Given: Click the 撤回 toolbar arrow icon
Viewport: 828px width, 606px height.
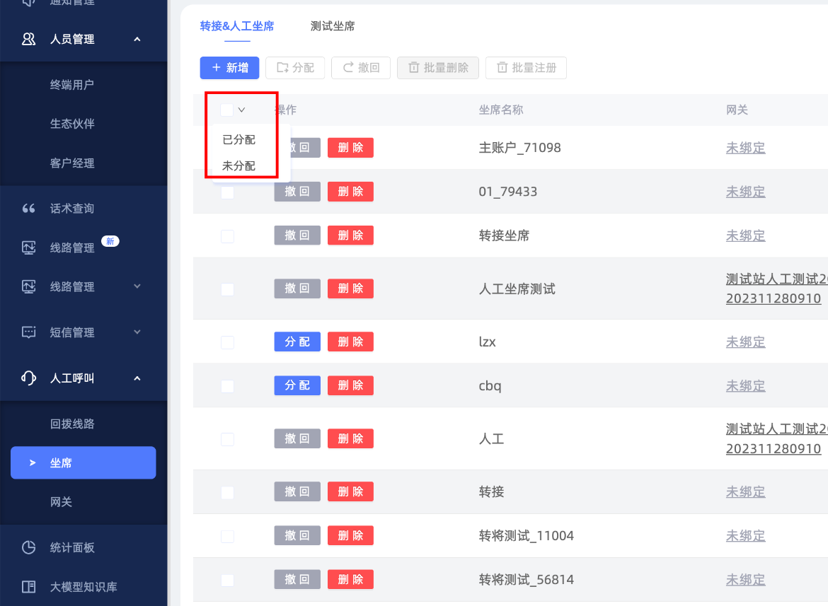Looking at the screenshot, I should coord(348,68).
